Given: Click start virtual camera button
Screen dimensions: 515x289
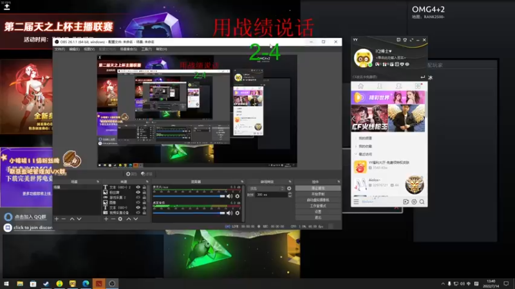Looking at the screenshot, I should click(x=318, y=200).
